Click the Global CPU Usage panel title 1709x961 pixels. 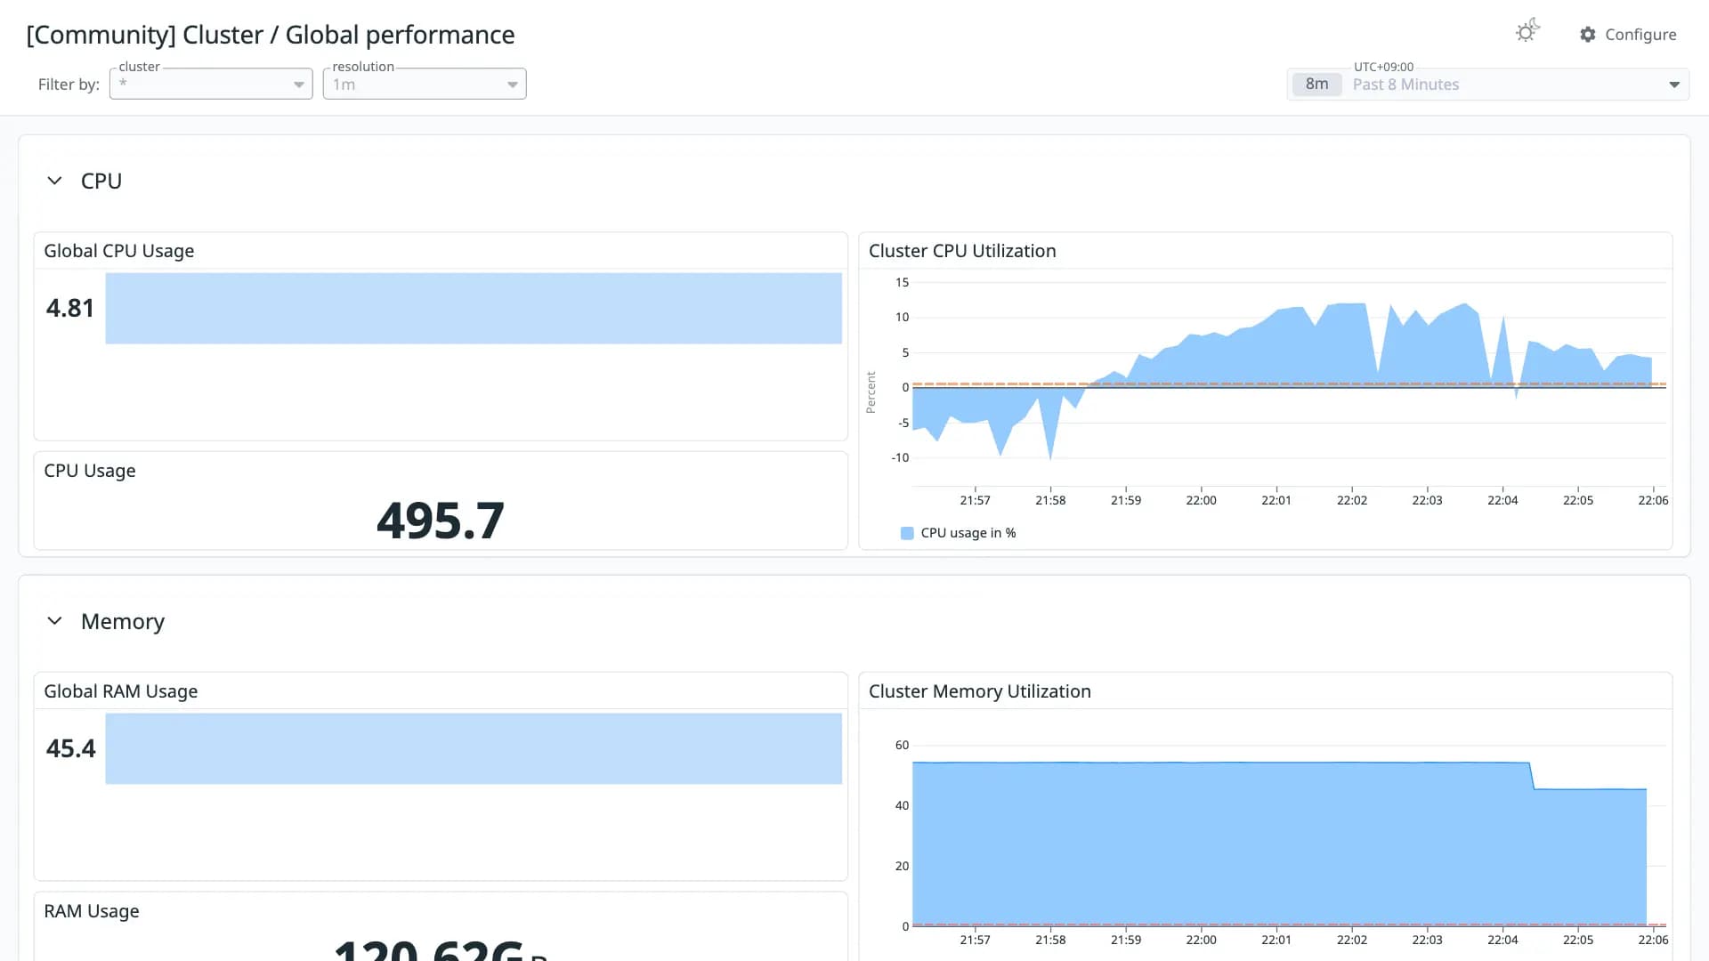pos(119,251)
